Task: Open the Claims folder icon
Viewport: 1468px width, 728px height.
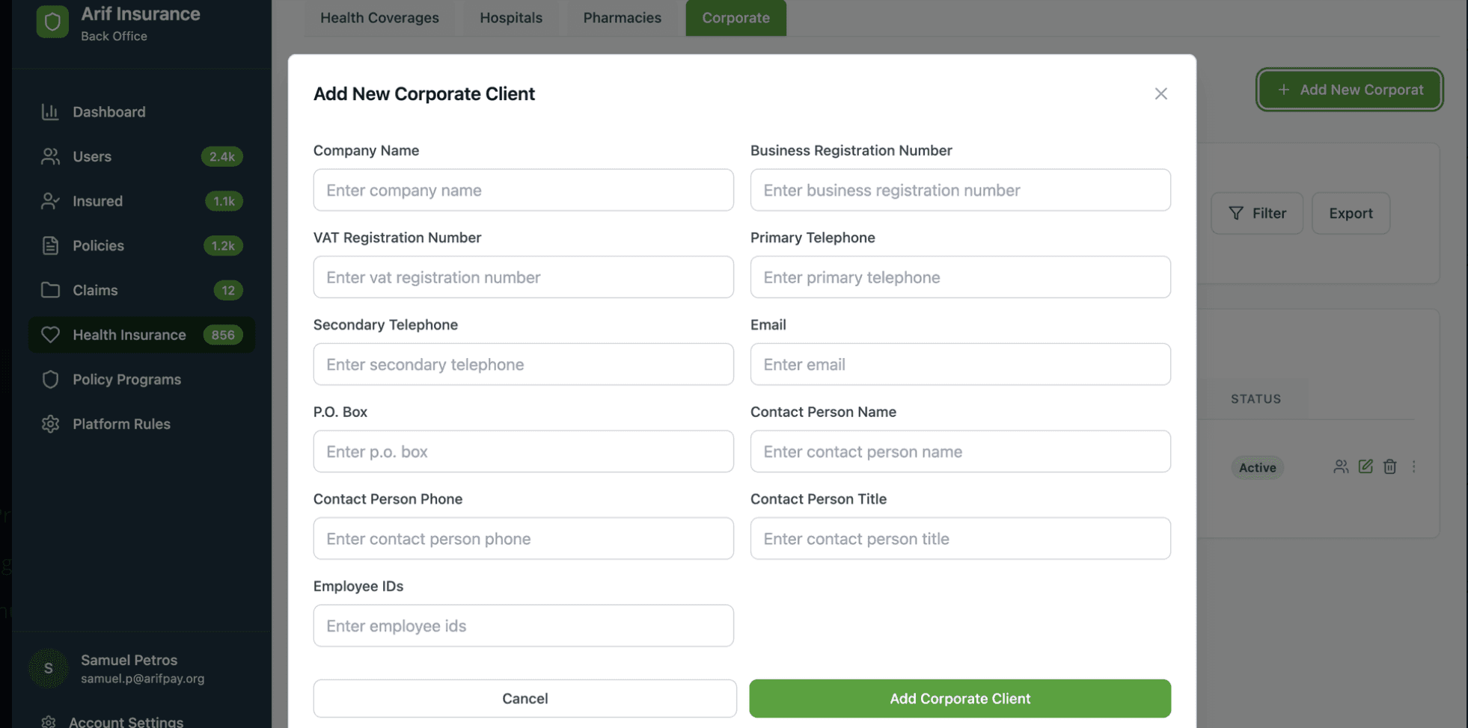Action: click(x=50, y=290)
